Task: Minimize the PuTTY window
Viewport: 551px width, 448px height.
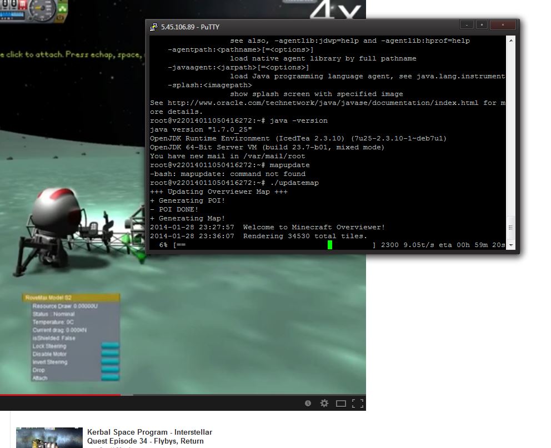Action: click(x=467, y=24)
